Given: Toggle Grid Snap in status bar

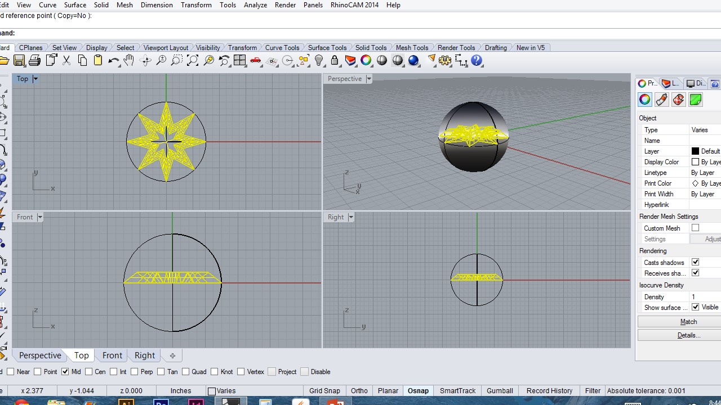Looking at the screenshot, I should tap(324, 391).
